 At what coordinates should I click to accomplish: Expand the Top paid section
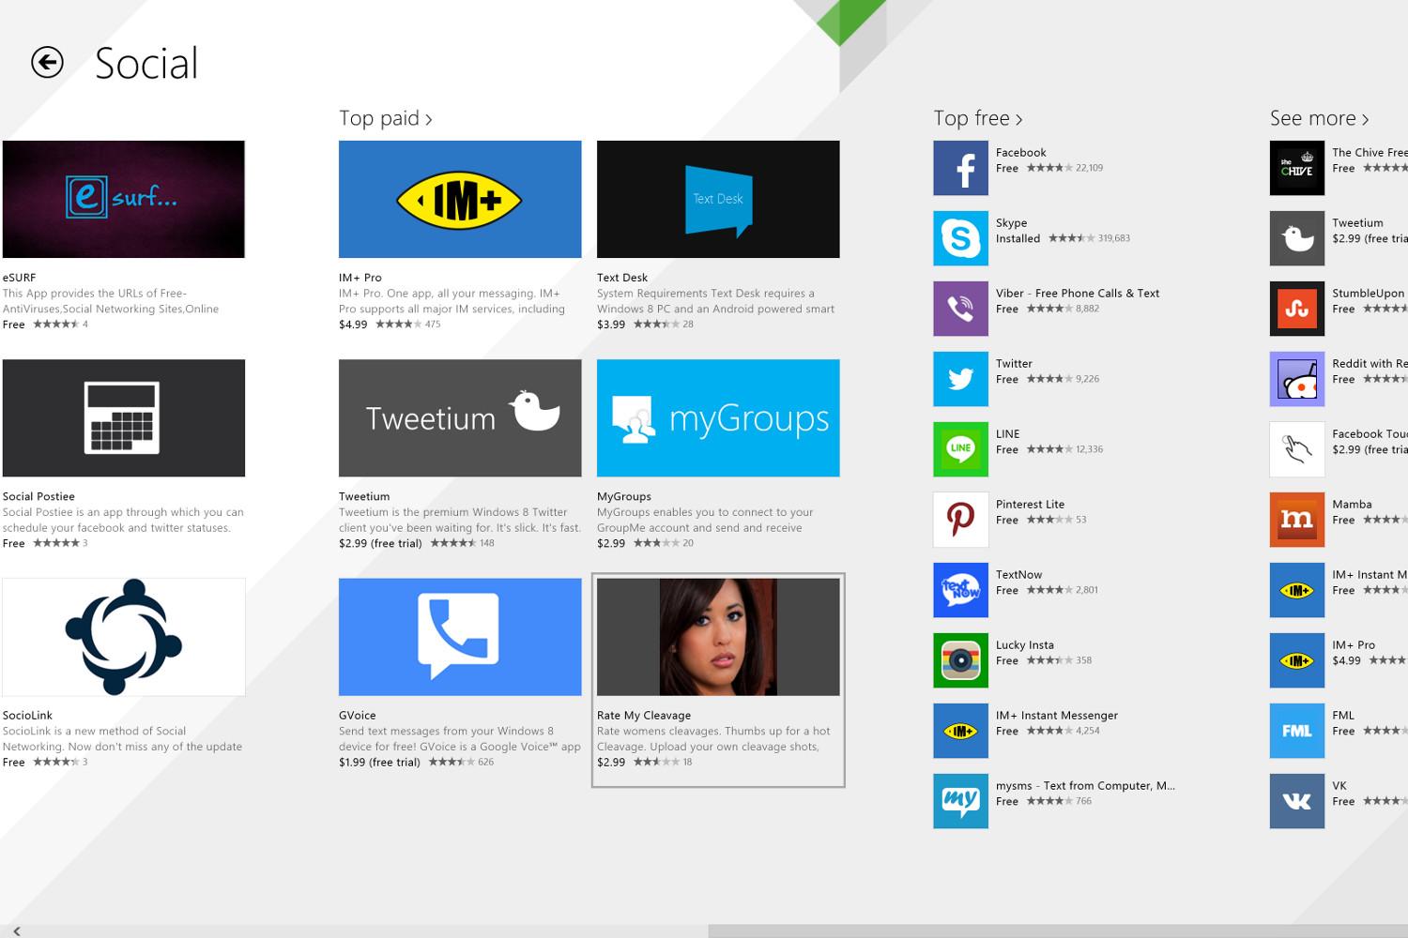[386, 118]
